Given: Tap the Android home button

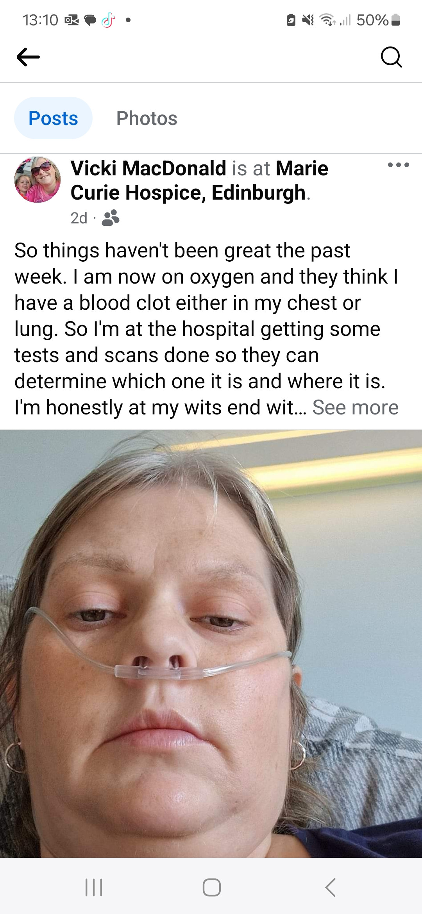Looking at the screenshot, I should (x=211, y=887).
